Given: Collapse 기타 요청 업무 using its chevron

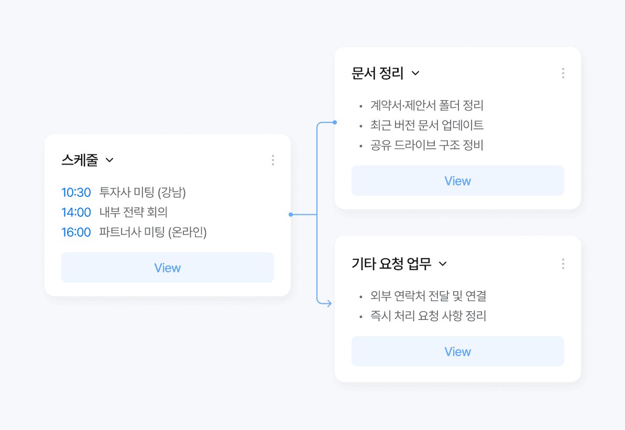Looking at the screenshot, I should pos(443,264).
